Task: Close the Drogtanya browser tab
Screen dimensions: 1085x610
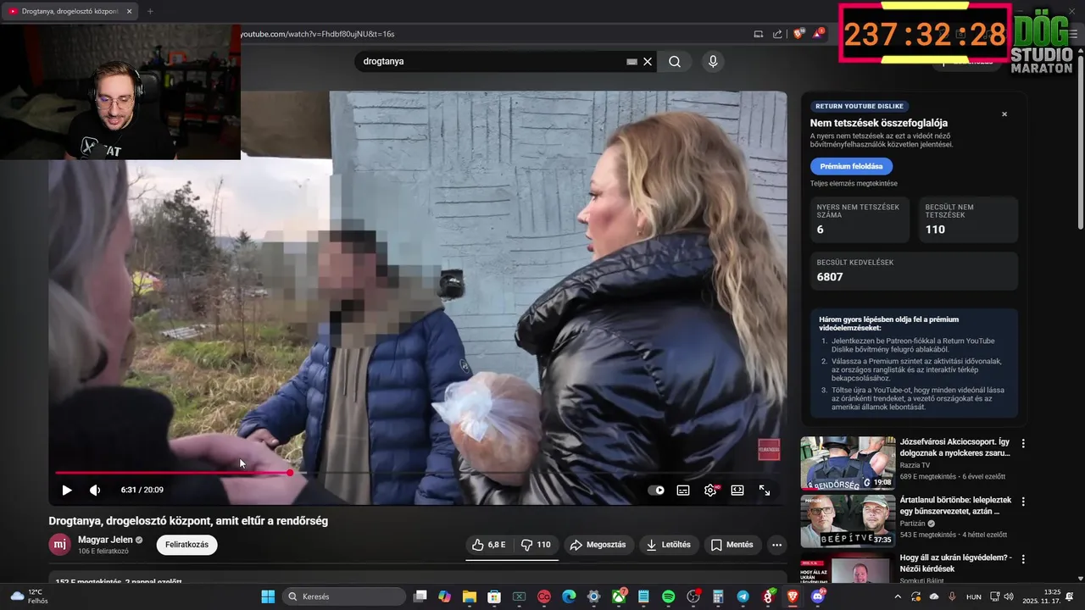Action: click(129, 11)
